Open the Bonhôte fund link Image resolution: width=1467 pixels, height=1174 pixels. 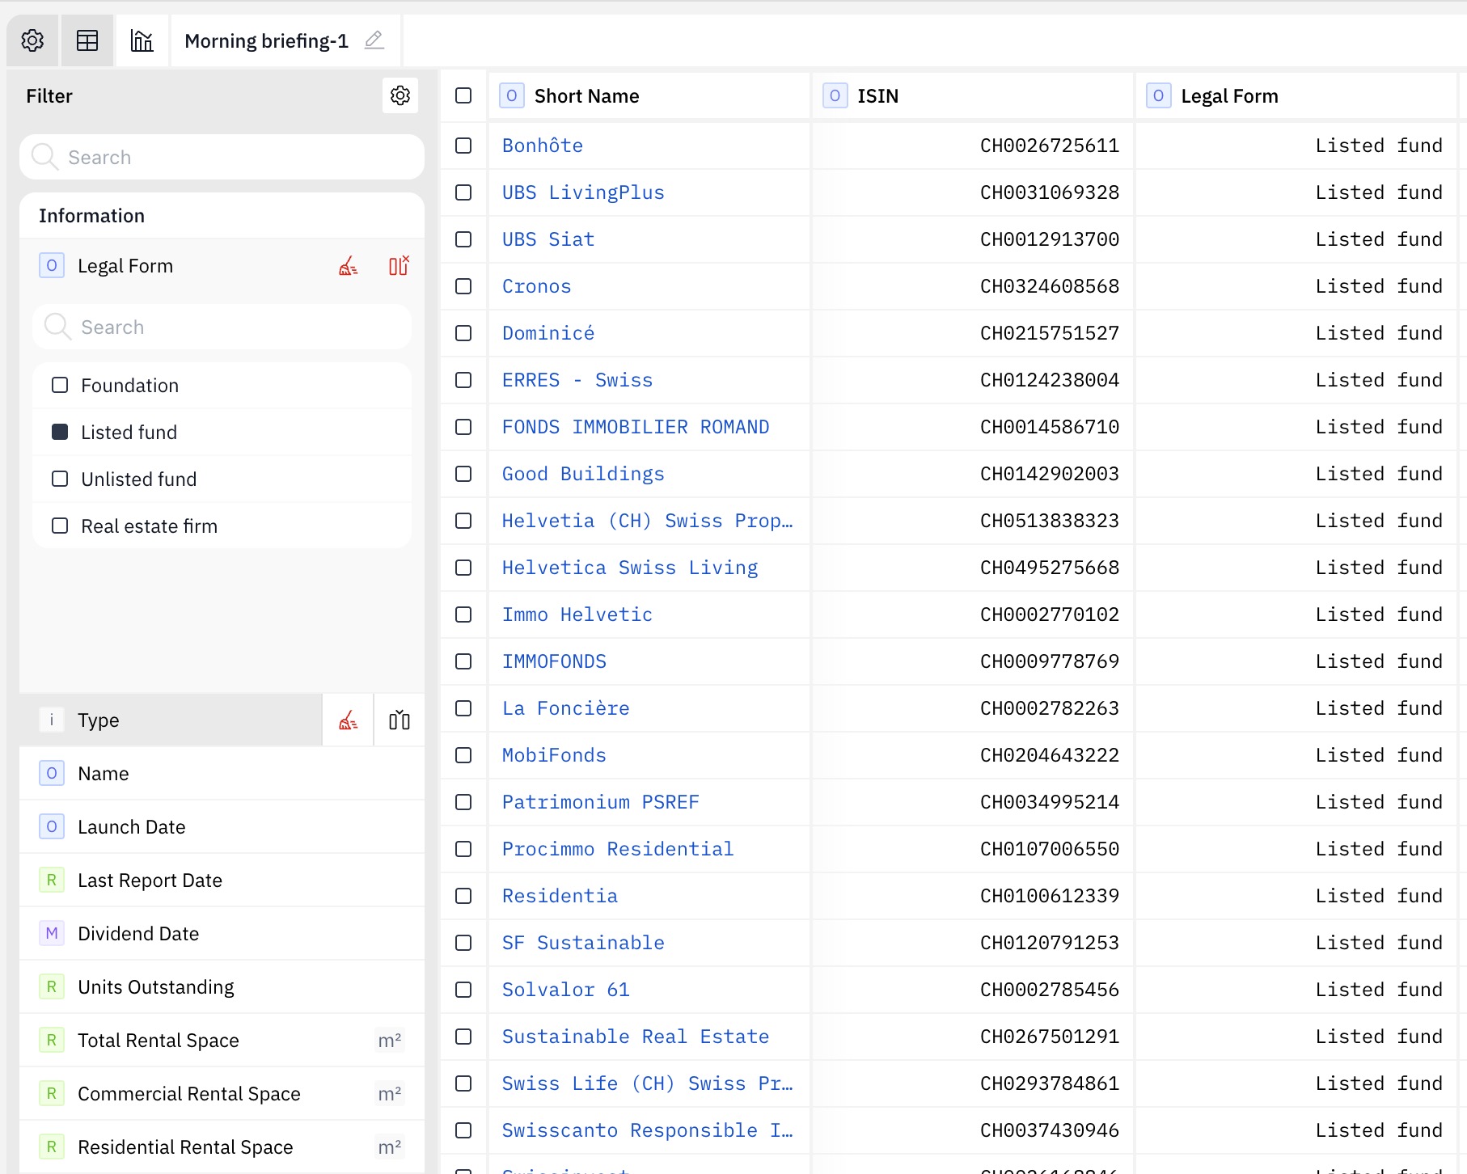coord(543,146)
